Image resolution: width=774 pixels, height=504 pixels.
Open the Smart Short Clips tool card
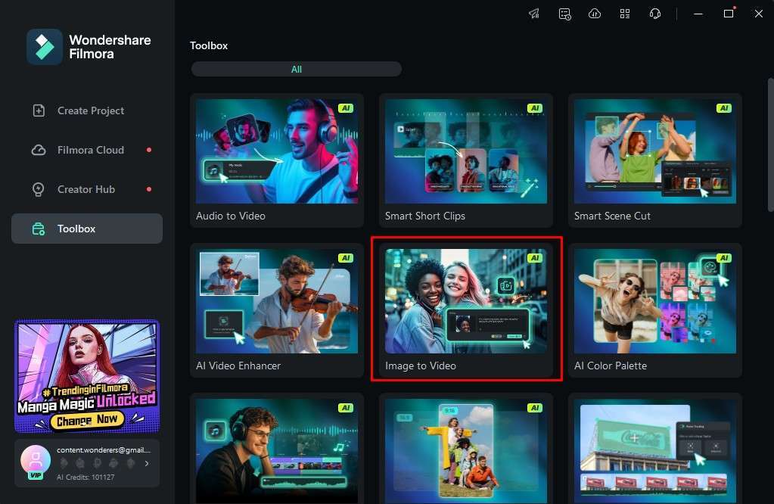click(x=466, y=160)
